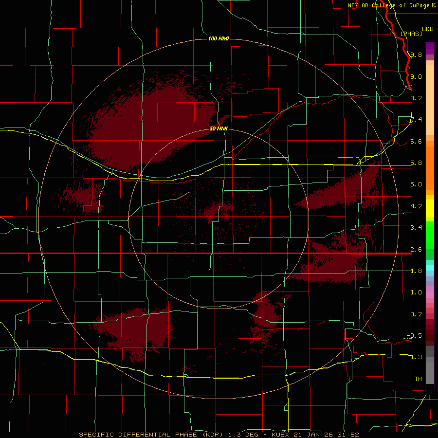The height and width of the screenshot is (438, 438).
Task: Click the 1.0 value on the color scale
Action: 416,292
